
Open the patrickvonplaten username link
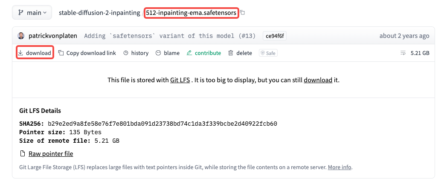(x=52, y=36)
